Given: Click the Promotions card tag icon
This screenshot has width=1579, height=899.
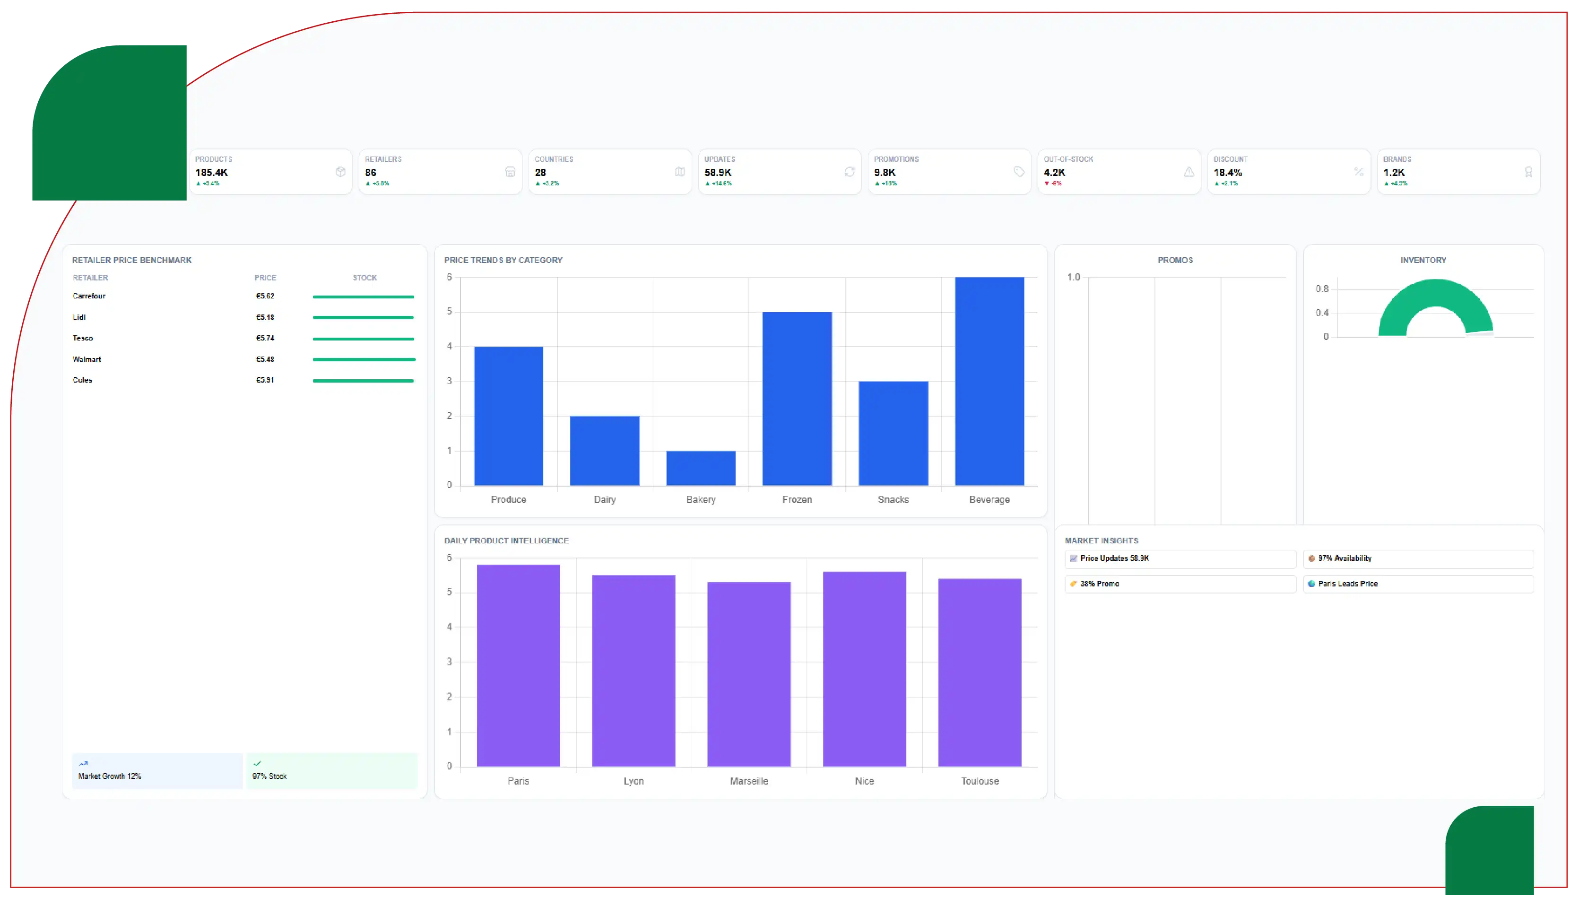Looking at the screenshot, I should (1019, 172).
